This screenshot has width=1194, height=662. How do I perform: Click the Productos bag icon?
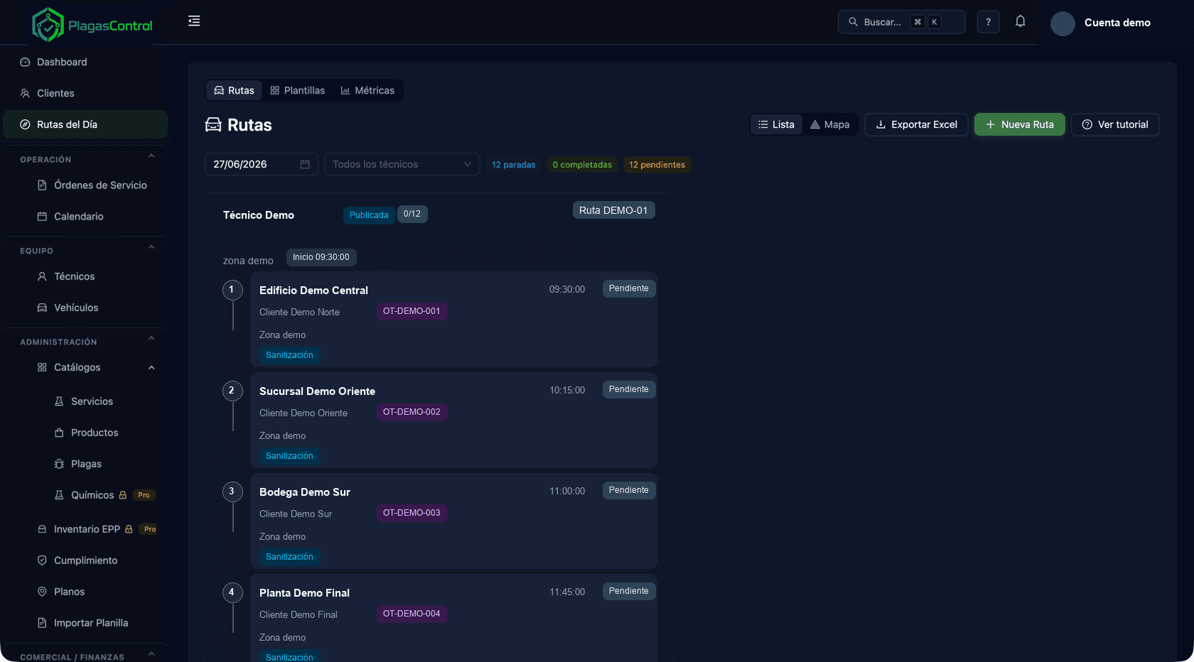pyautogui.click(x=59, y=433)
